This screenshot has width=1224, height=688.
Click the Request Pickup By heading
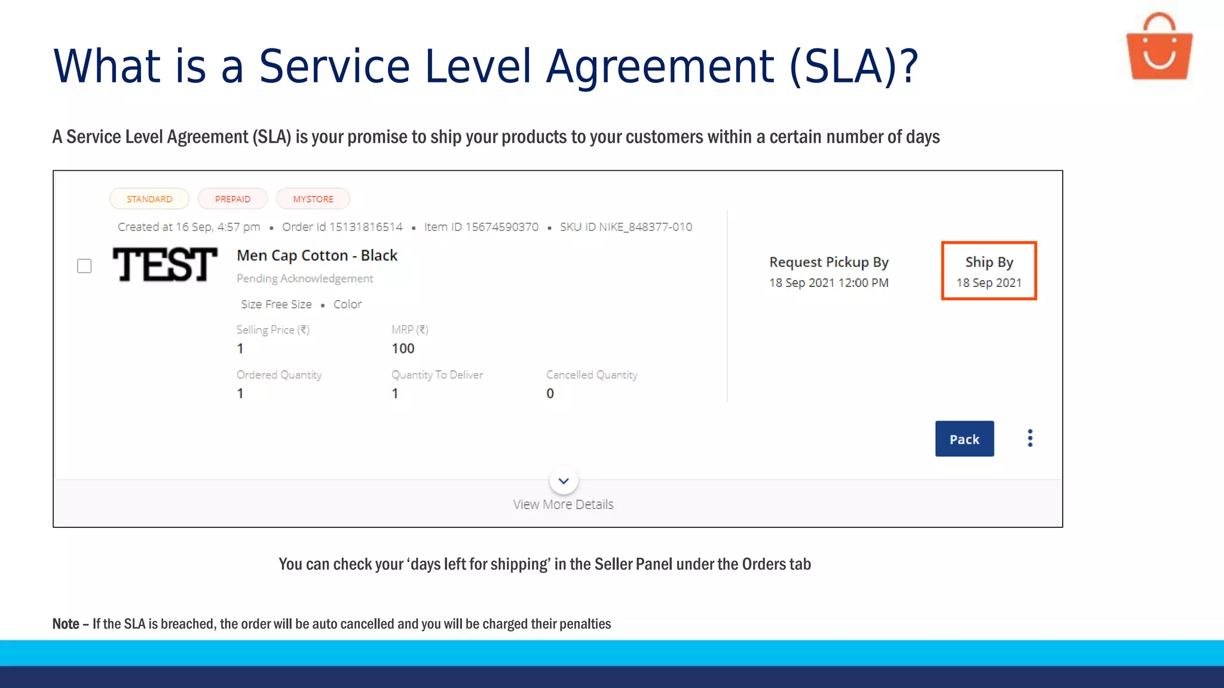pos(829,262)
